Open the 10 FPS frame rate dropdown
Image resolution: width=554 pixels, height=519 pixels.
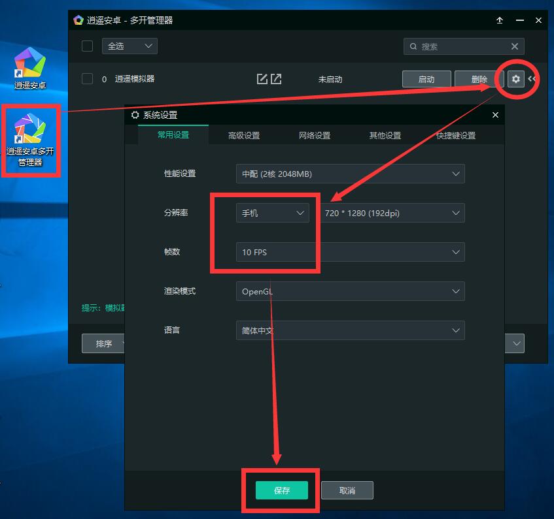pos(350,252)
